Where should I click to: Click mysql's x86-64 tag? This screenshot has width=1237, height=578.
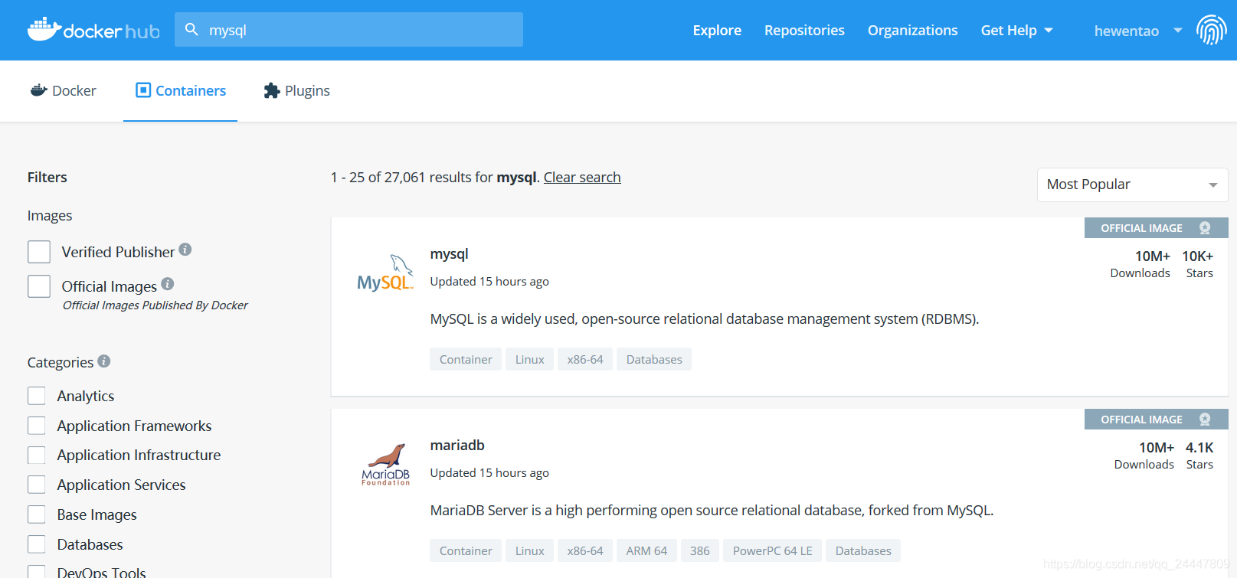click(x=585, y=359)
